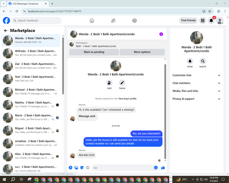Search in conversation magnifier icon
The height and width of the screenshot is (183, 229).
[x=203, y=61]
